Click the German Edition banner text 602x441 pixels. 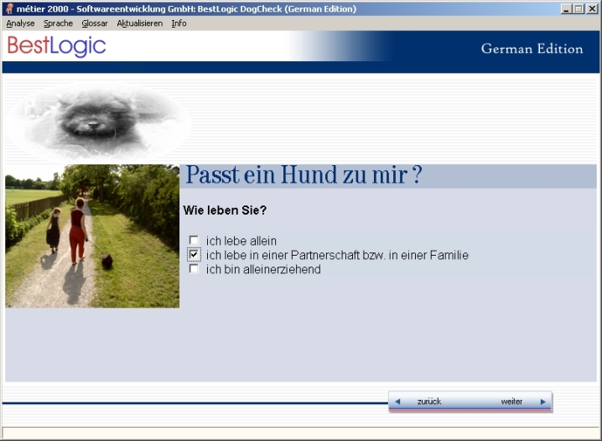tap(532, 49)
